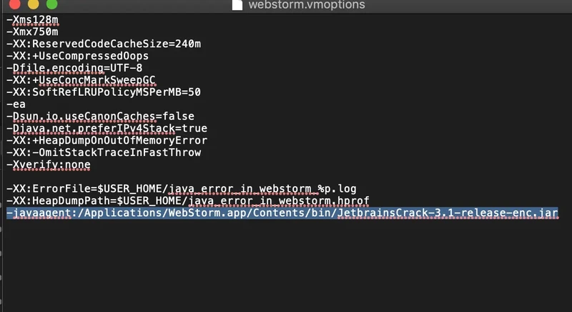This screenshot has height=312, width=572.
Task: Click the UseConcMarkSweepGC option line
Action: (79, 80)
